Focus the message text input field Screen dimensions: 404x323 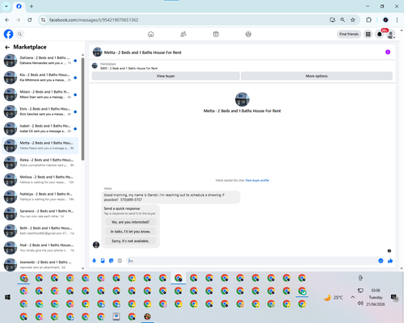(x=252, y=261)
